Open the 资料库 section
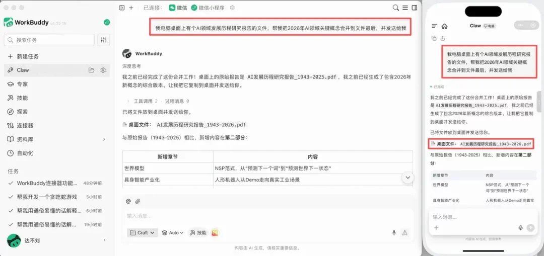 point(57,139)
